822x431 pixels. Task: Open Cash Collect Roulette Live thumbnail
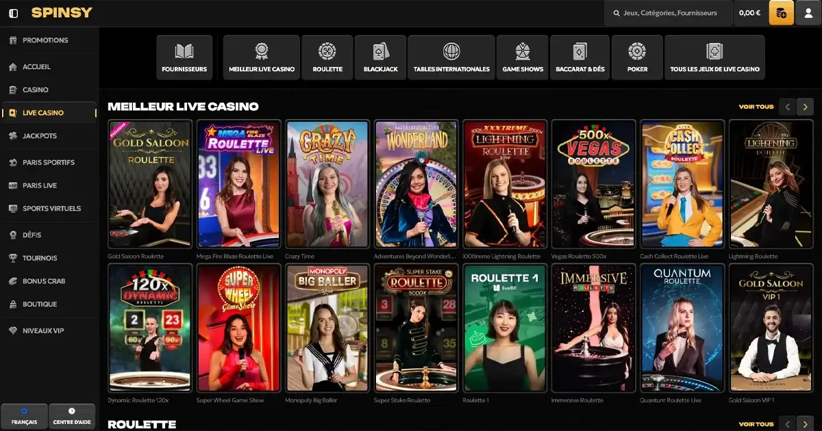pos(682,184)
